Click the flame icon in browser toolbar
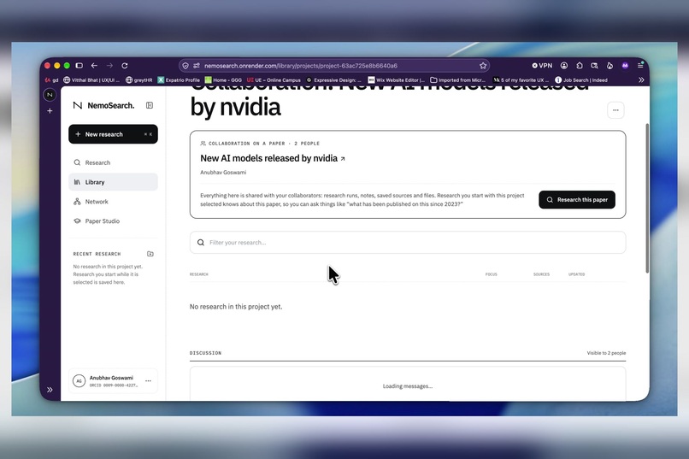 click(609, 66)
